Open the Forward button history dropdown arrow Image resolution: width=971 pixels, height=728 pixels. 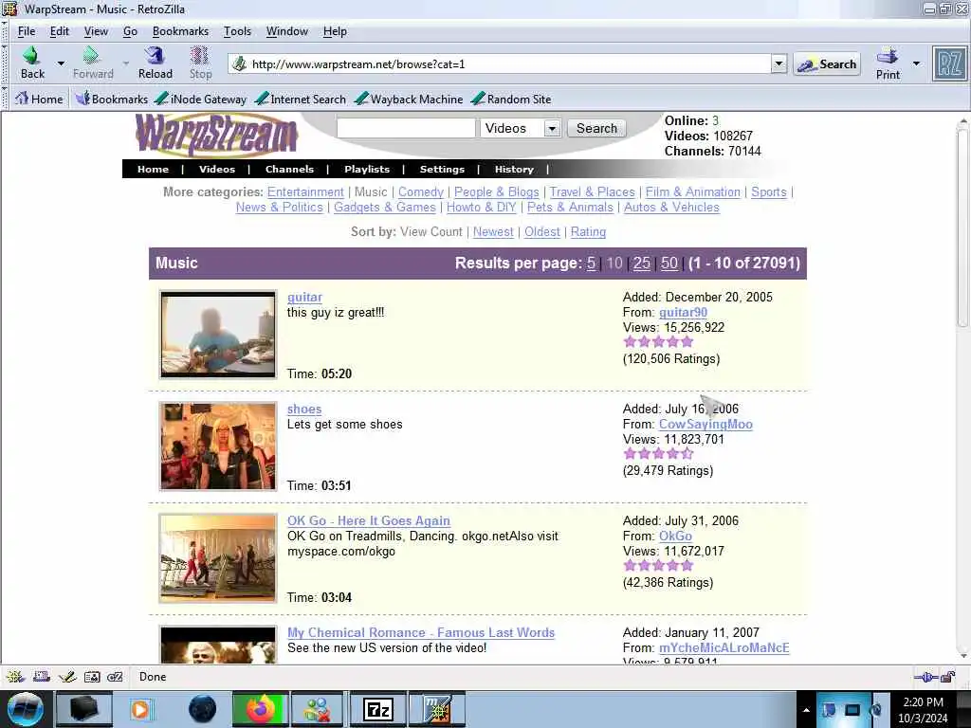[126, 64]
